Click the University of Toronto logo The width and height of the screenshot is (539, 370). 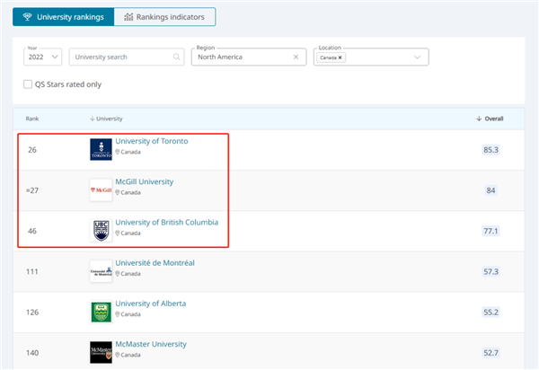101,149
